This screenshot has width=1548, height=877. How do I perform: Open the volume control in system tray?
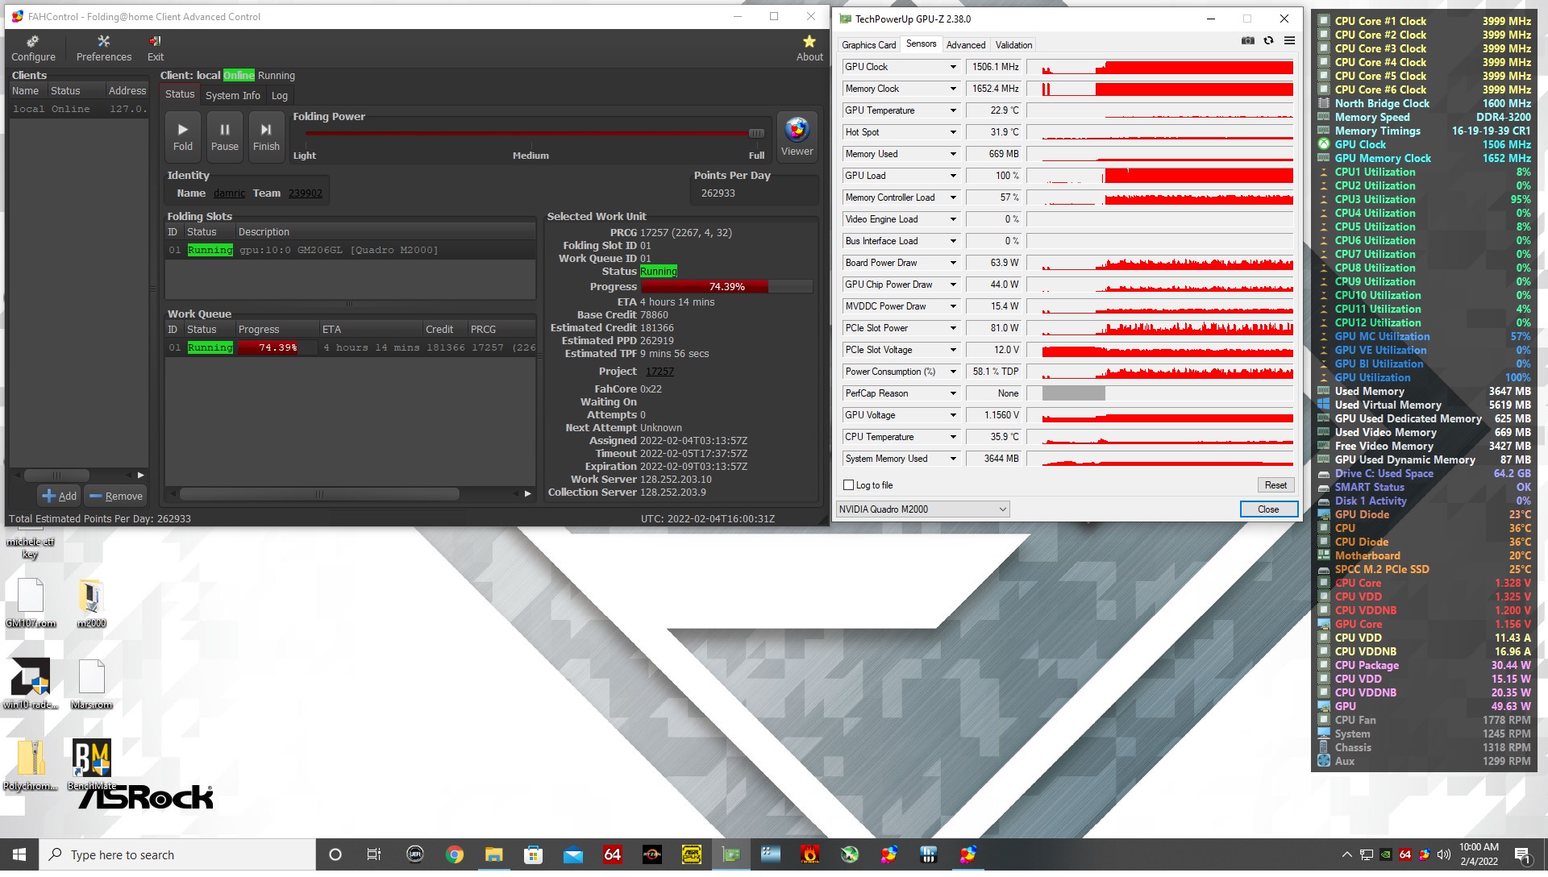tap(1443, 854)
